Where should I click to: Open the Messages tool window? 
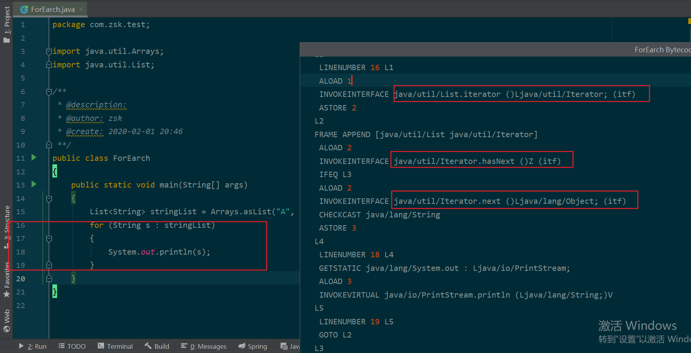[203, 346]
